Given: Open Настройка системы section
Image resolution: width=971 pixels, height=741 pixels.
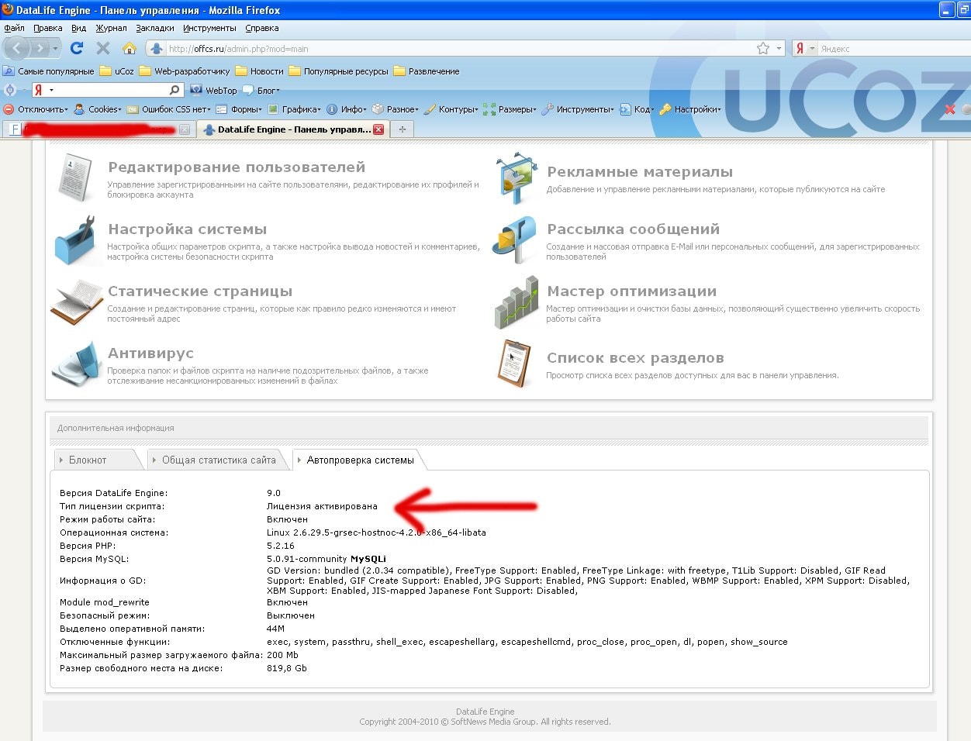Looking at the screenshot, I should [x=188, y=229].
